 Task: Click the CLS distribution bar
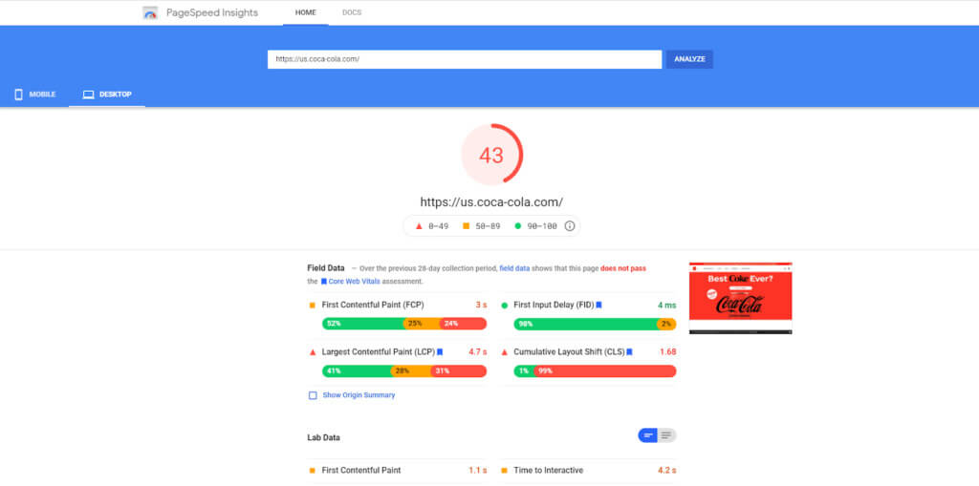[595, 371]
